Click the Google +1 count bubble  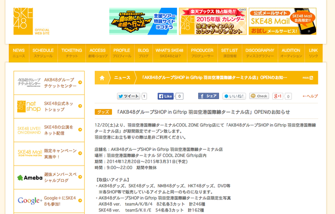click(x=288, y=97)
